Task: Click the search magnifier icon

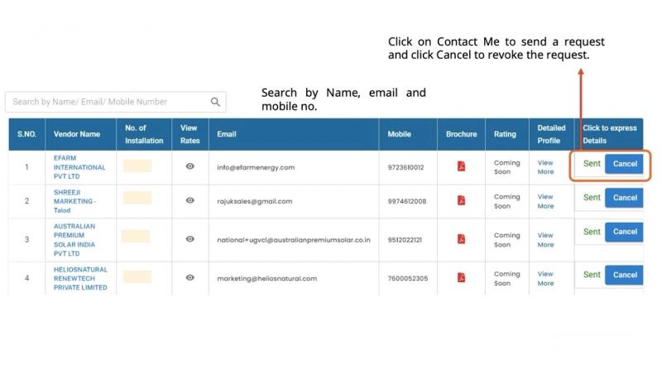Action: (215, 102)
